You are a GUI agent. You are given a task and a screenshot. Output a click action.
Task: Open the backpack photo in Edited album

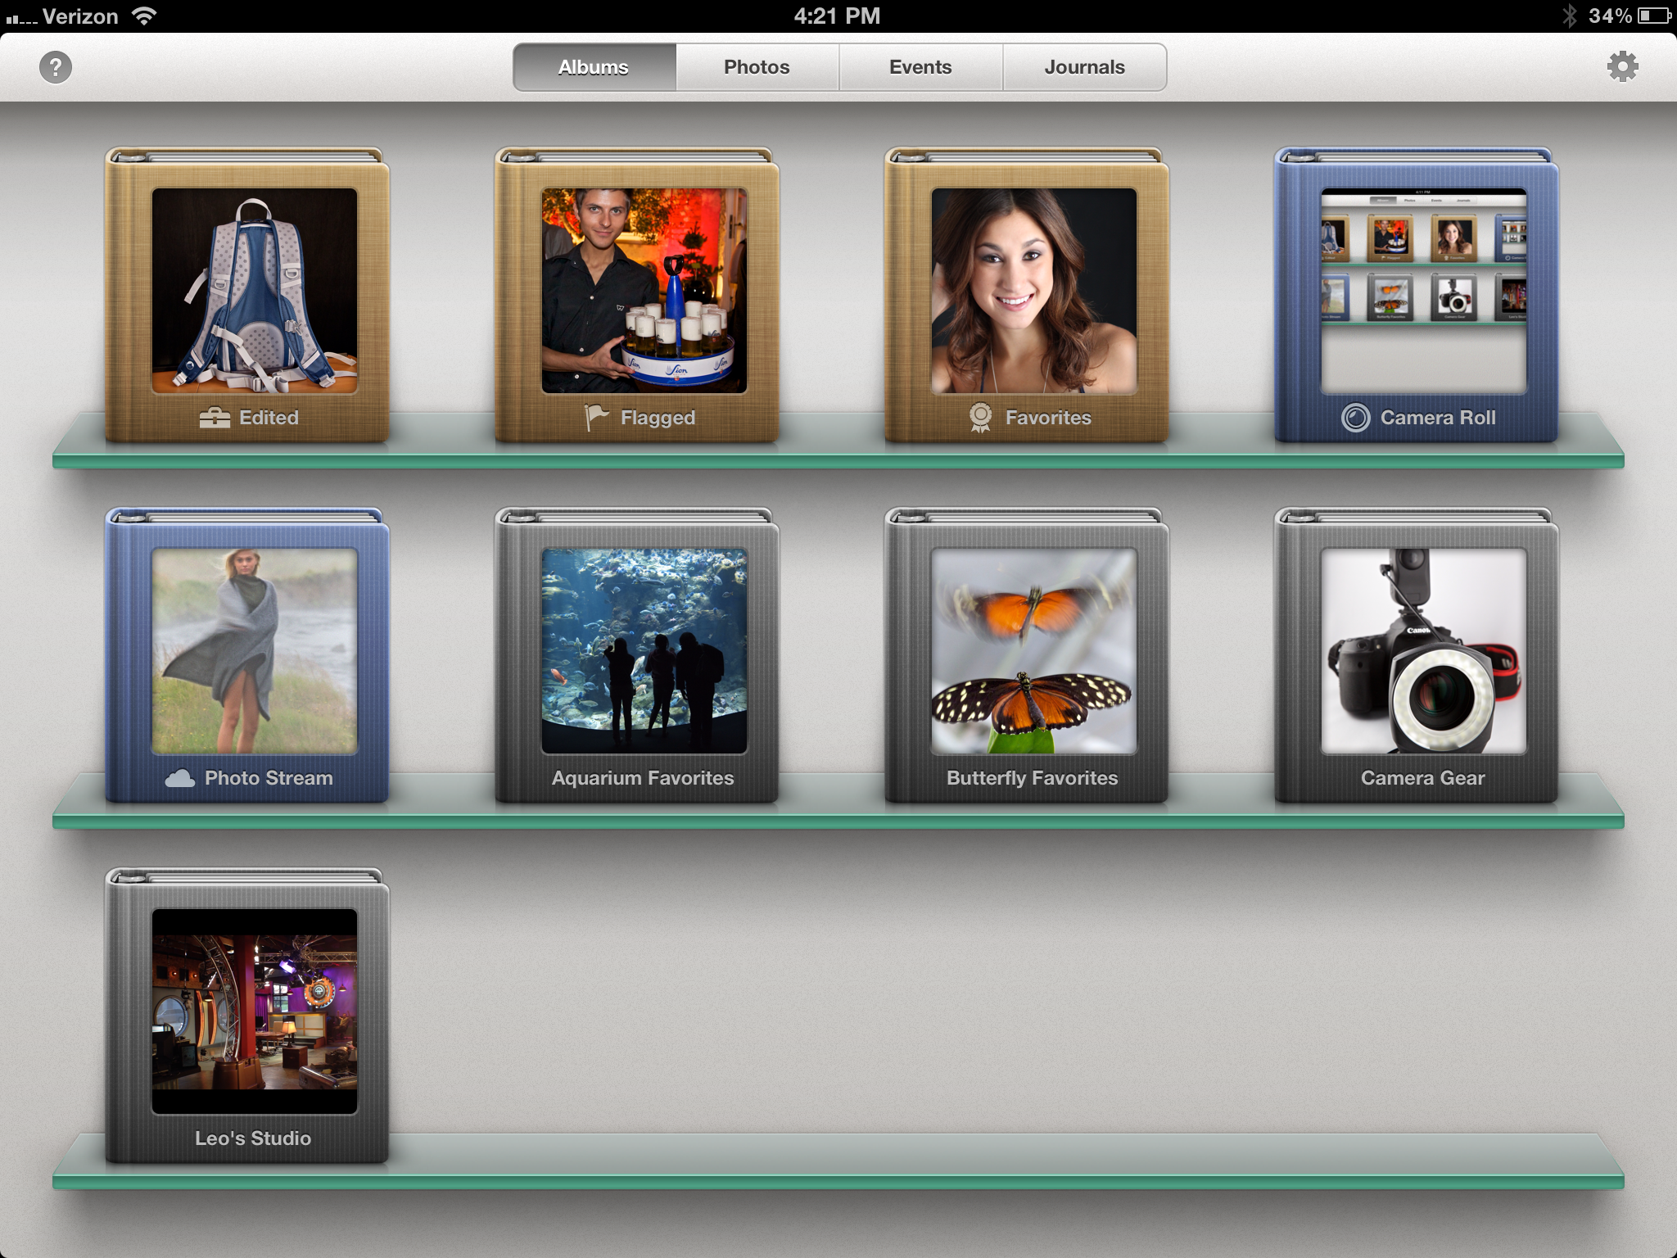point(254,291)
